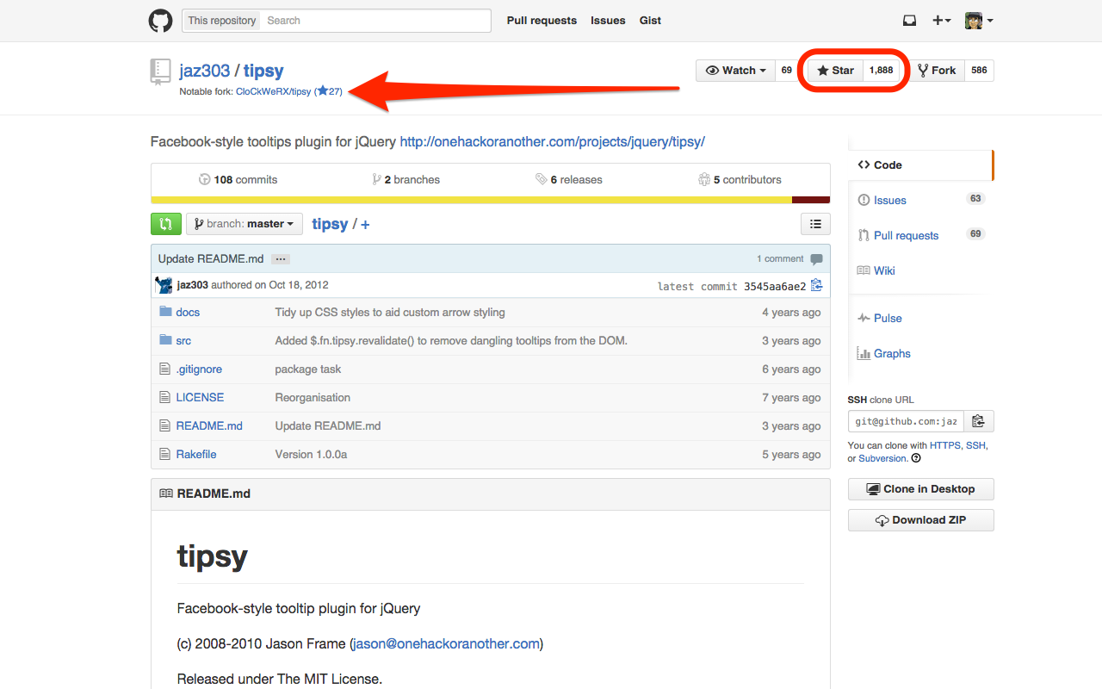Open the LICENSE file
Viewport: 1102px width, 689px height.
(x=200, y=398)
